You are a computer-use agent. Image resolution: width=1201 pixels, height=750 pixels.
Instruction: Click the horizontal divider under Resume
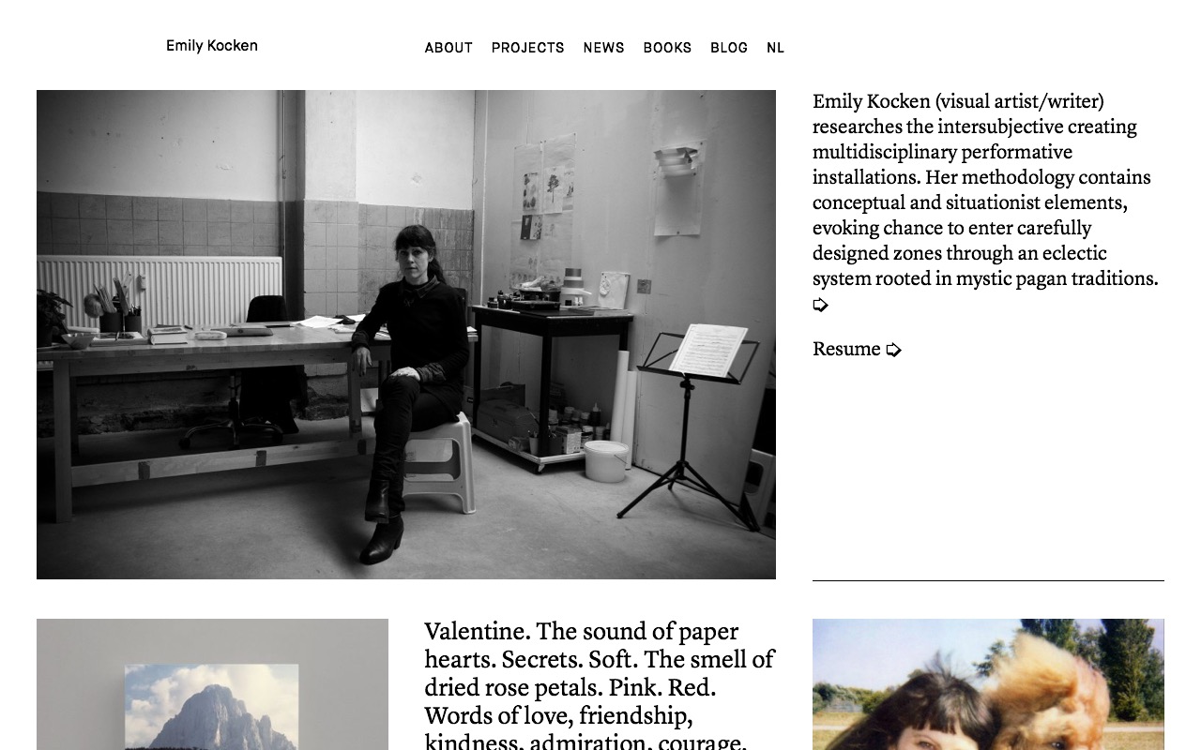point(988,580)
